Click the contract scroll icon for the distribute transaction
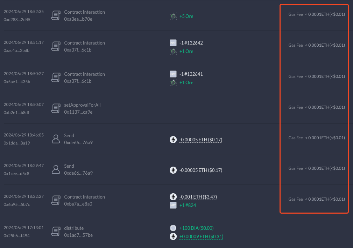 click(56, 232)
